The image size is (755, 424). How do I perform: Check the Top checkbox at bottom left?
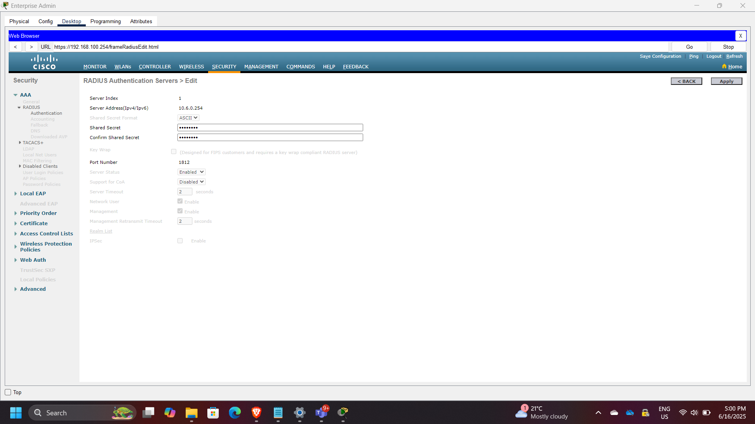tap(7, 392)
